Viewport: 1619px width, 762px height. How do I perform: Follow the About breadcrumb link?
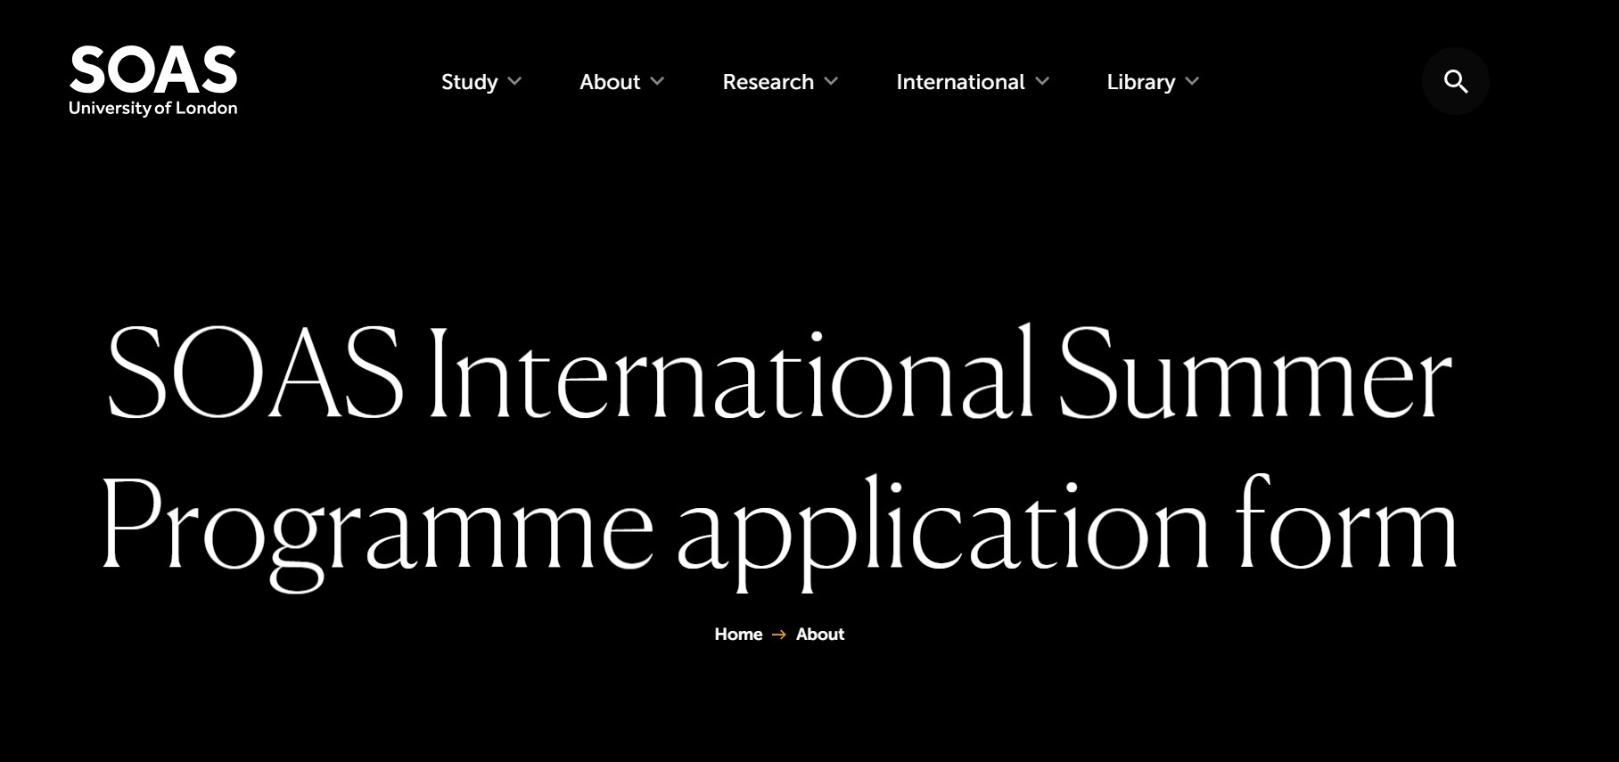coord(820,634)
